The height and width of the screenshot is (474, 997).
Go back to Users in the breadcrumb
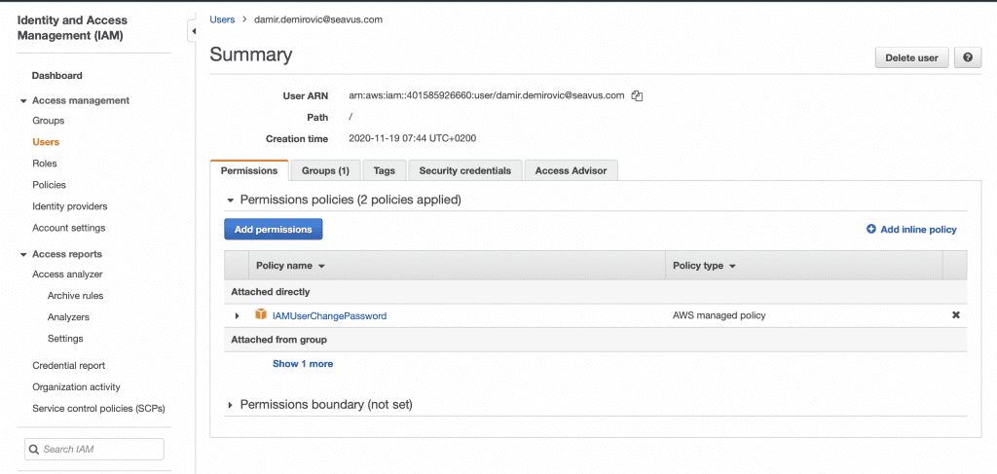coord(222,19)
